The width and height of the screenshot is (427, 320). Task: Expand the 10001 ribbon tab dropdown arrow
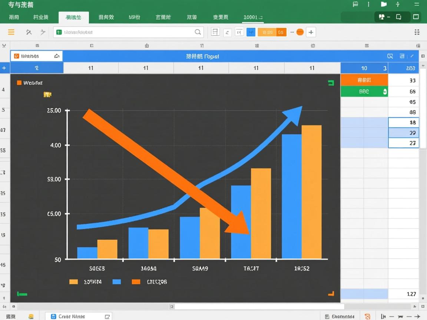point(262,17)
